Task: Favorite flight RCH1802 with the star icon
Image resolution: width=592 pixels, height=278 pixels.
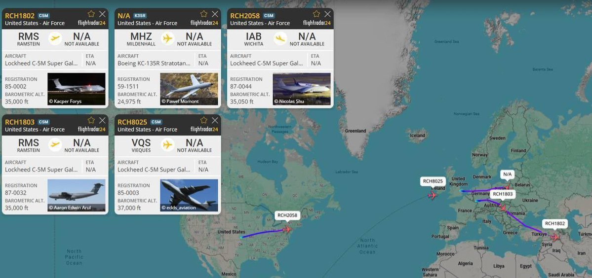Action: (91, 14)
